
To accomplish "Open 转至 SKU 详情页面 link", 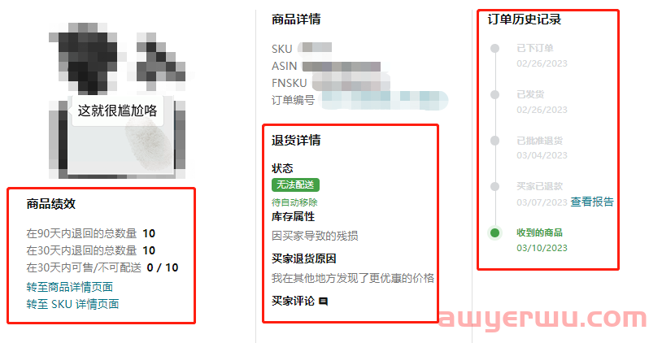I will click(x=72, y=304).
